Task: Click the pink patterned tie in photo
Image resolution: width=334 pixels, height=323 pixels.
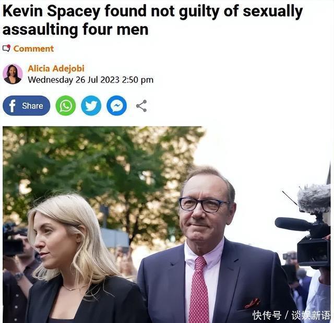Action: point(199,291)
